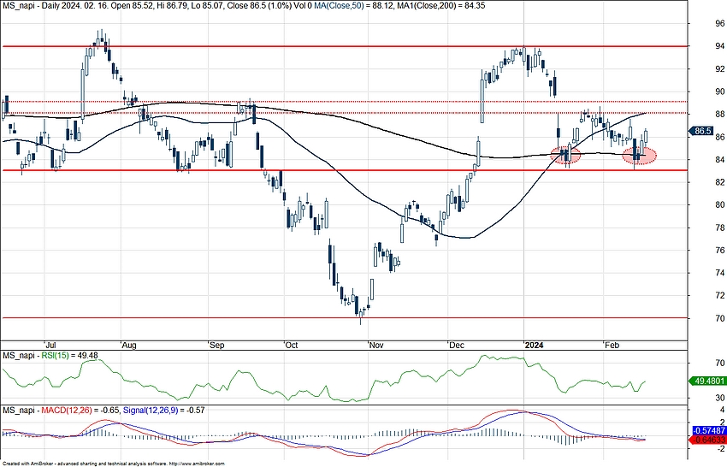
Task: Select the left red ellipse marker
Action: click(565, 155)
